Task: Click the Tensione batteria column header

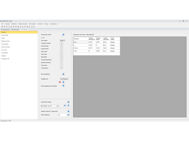Action: click(99, 39)
